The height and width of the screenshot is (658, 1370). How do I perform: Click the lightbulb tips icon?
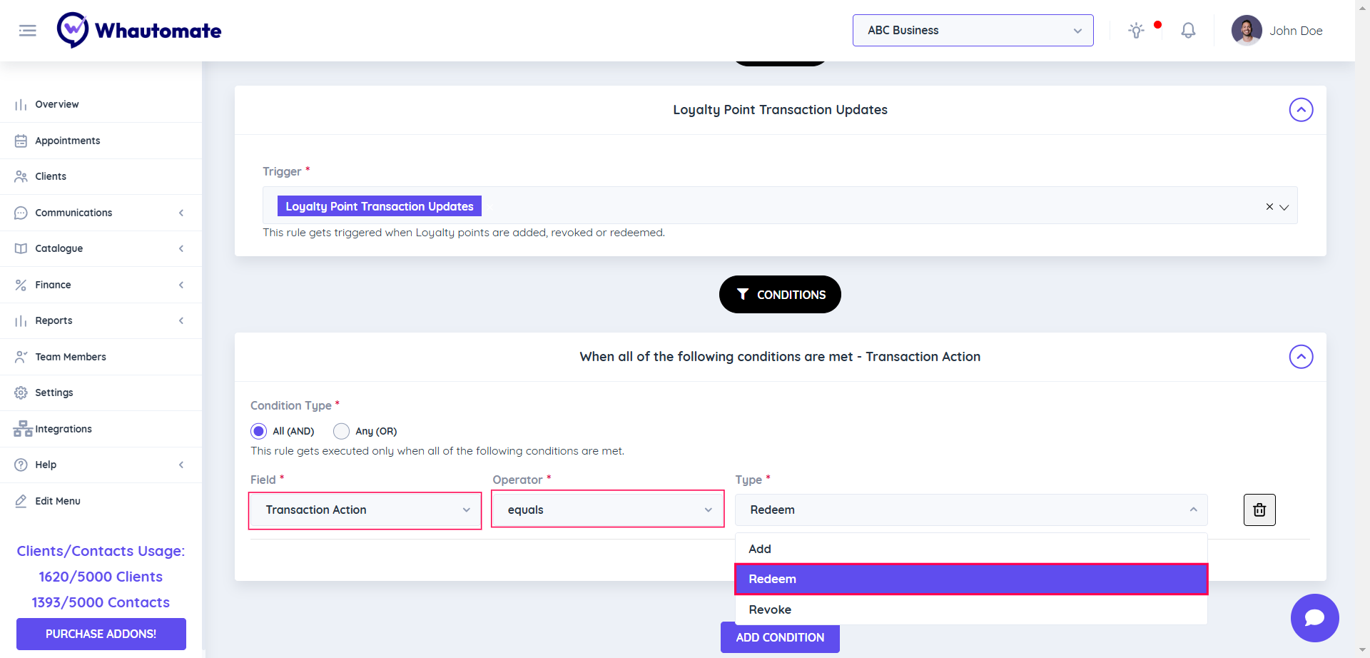[x=1136, y=31]
